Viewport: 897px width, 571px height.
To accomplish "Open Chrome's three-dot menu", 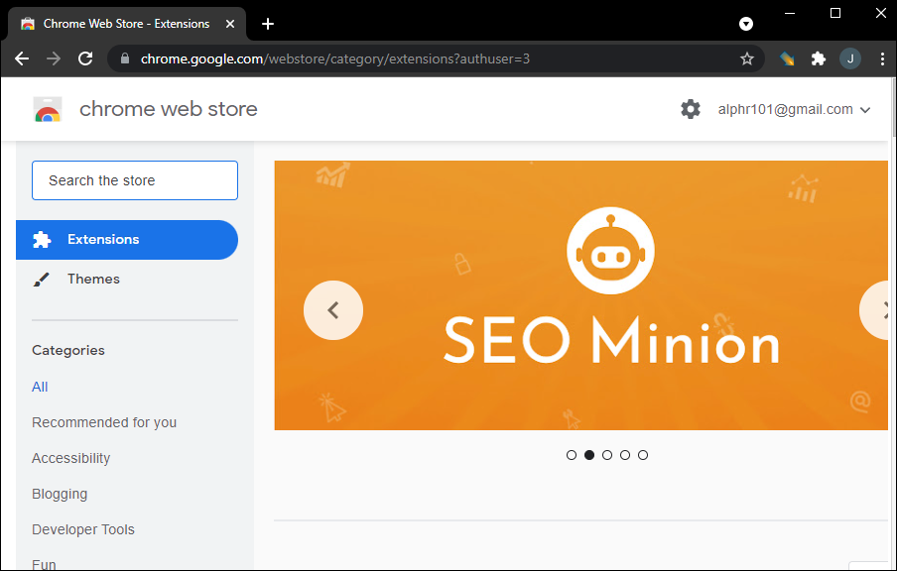I will [882, 58].
